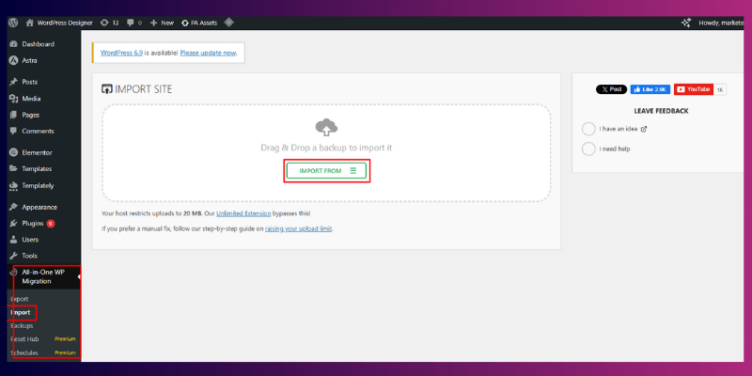Click the Templates folder icon
This screenshot has height=376, width=752.
(13, 169)
